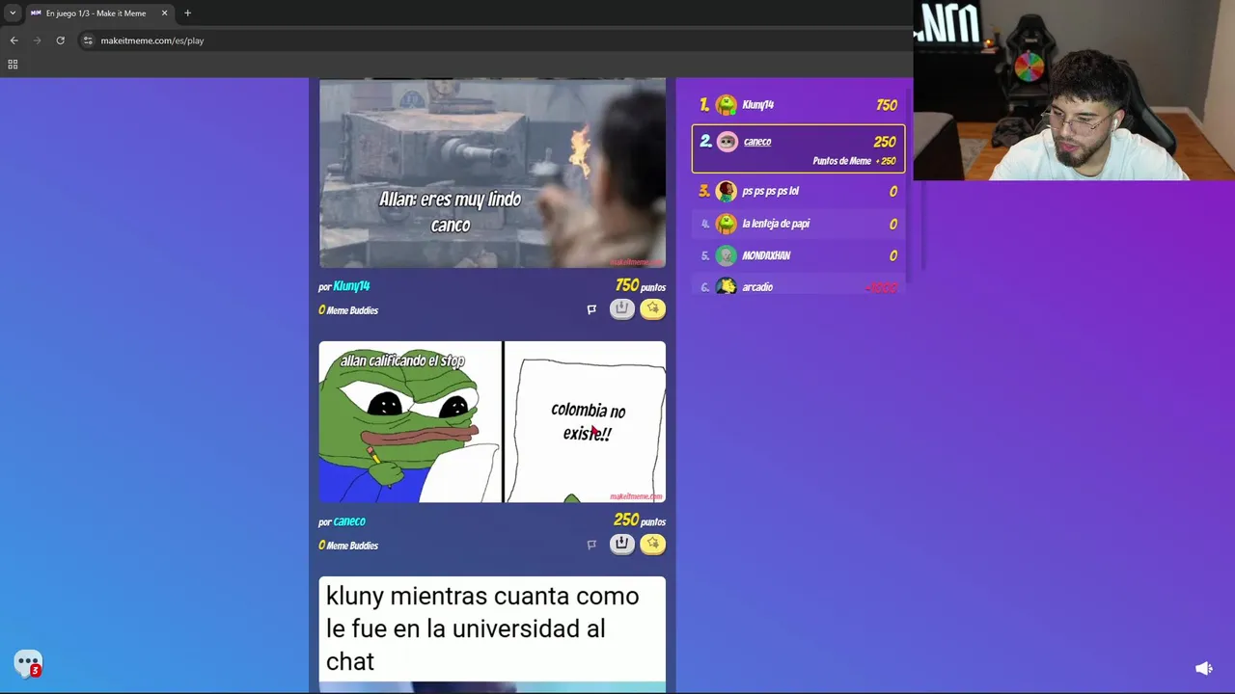Go forward in the browser

coord(37,40)
